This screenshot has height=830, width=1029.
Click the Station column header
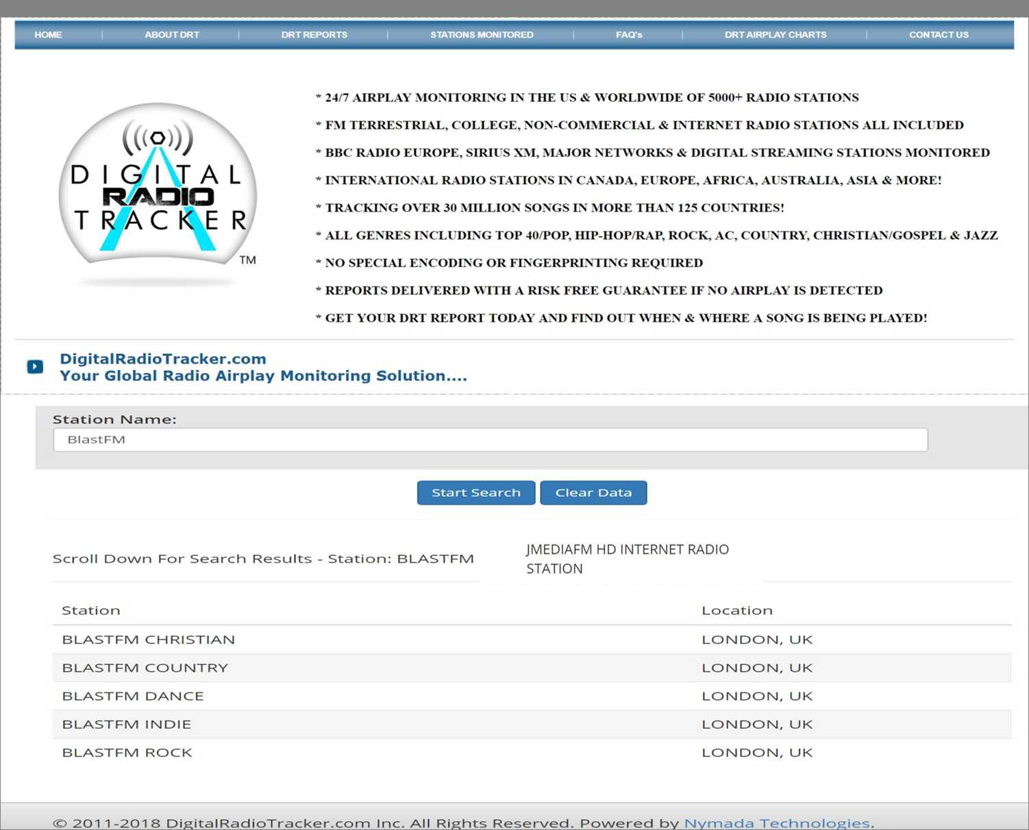pos(91,610)
